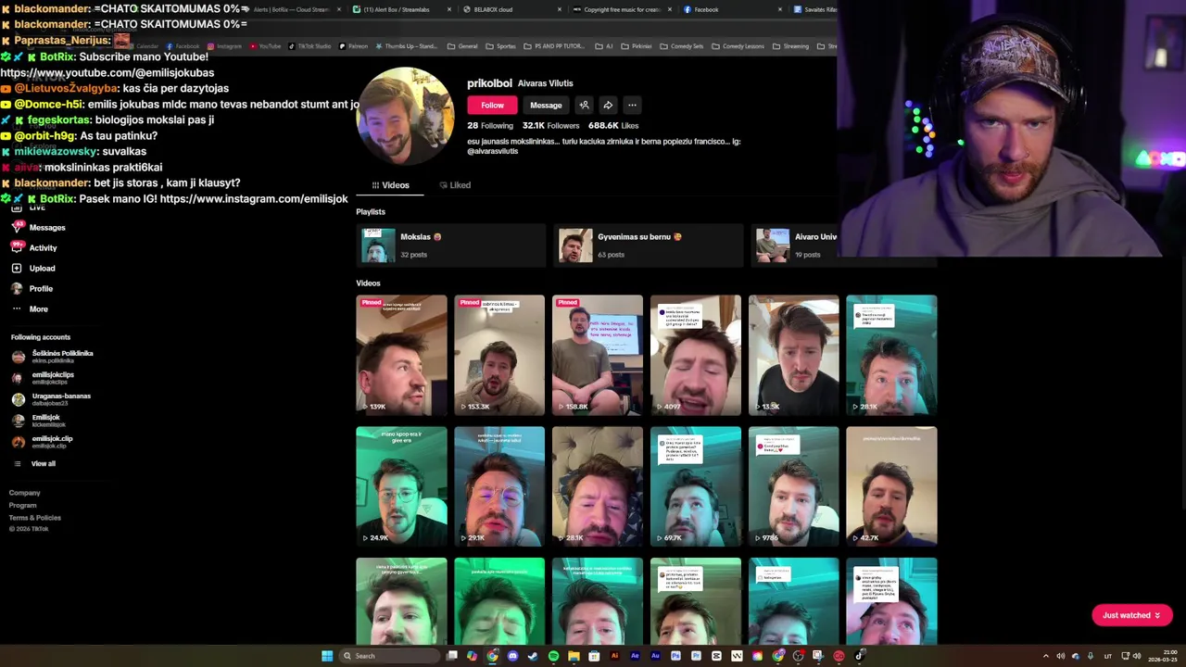Image resolution: width=1186 pixels, height=667 pixels.
Task: Open the pinned video with 153.3K views
Action: click(499, 355)
